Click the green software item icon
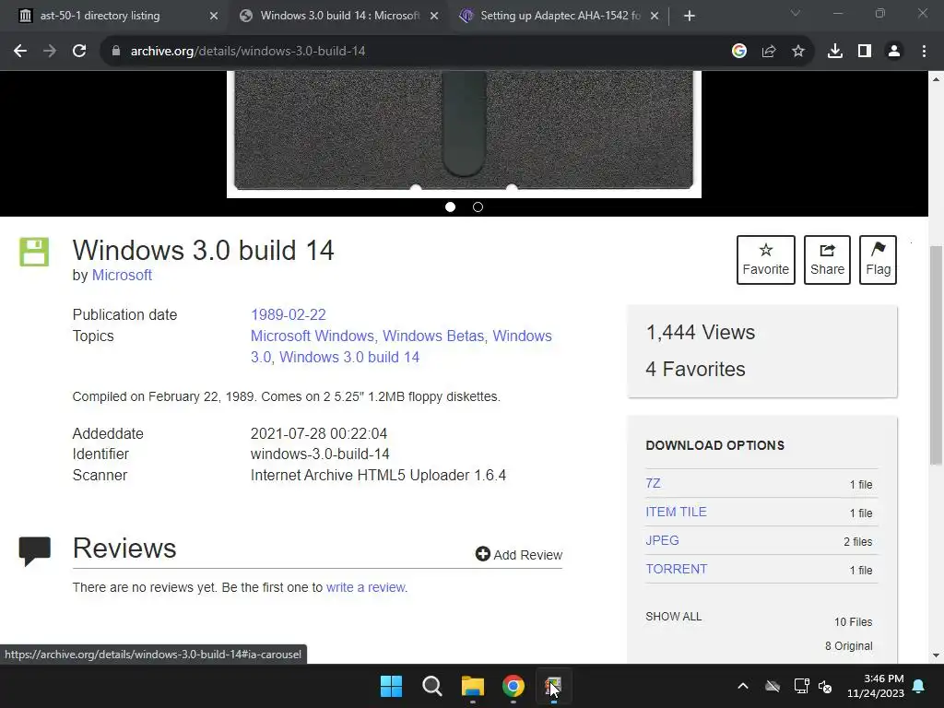 [34, 252]
